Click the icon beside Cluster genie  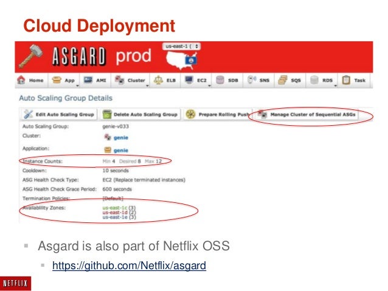(108, 137)
